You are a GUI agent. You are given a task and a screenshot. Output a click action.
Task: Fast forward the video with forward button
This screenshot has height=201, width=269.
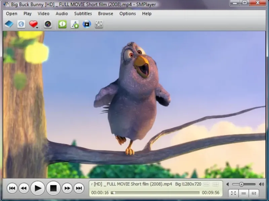click(x=67, y=188)
